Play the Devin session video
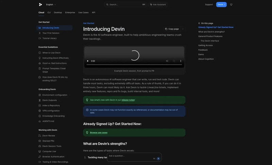The width and height of the screenshot is (272, 165). pos(88,61)
